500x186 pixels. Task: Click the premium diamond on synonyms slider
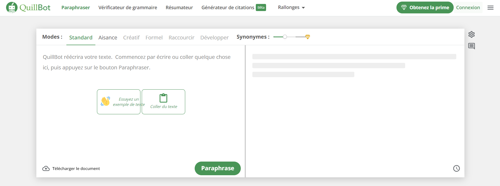click(x=307, y=37)
